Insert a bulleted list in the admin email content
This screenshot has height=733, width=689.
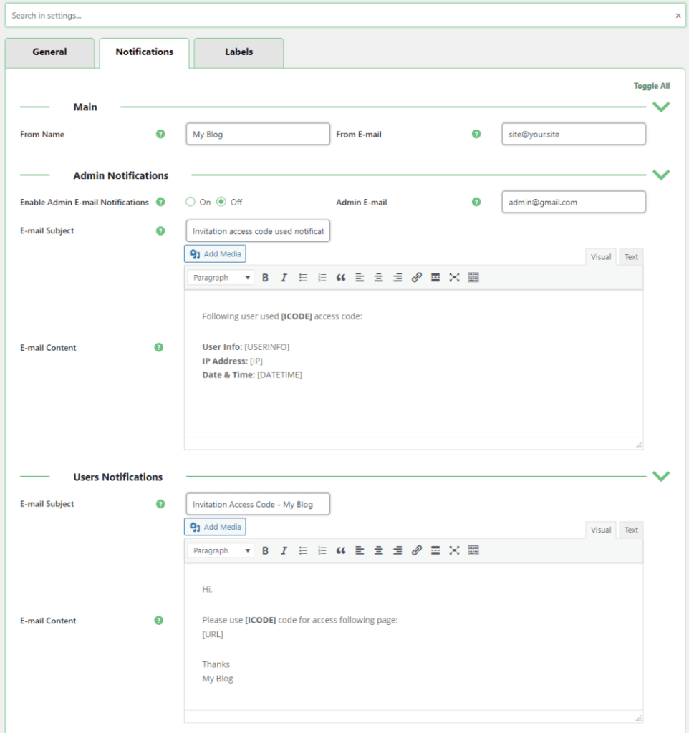pyautogui.click(x=303, y=277)
